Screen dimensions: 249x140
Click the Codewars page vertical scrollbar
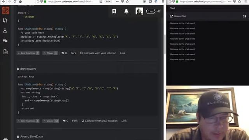[165, 44]
